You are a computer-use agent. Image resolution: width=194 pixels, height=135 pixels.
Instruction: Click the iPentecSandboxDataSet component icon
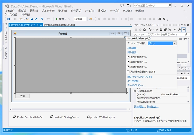click(15, 117)
